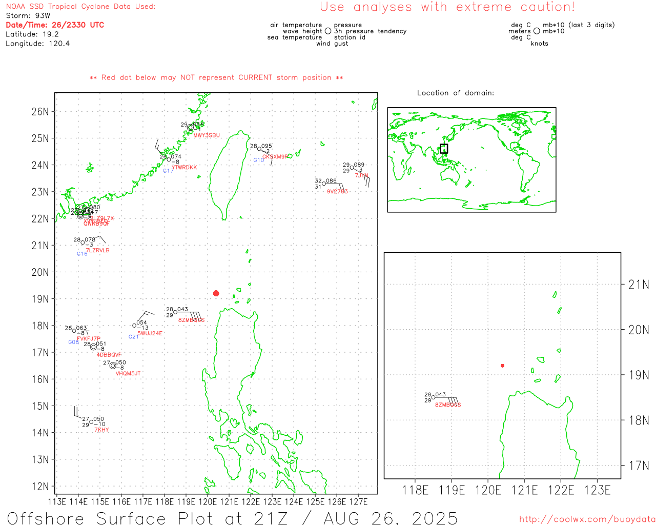Click station ID 8ZMBQ6S in the inset map
Screen dimensions: 656x525
coord(448,405)
